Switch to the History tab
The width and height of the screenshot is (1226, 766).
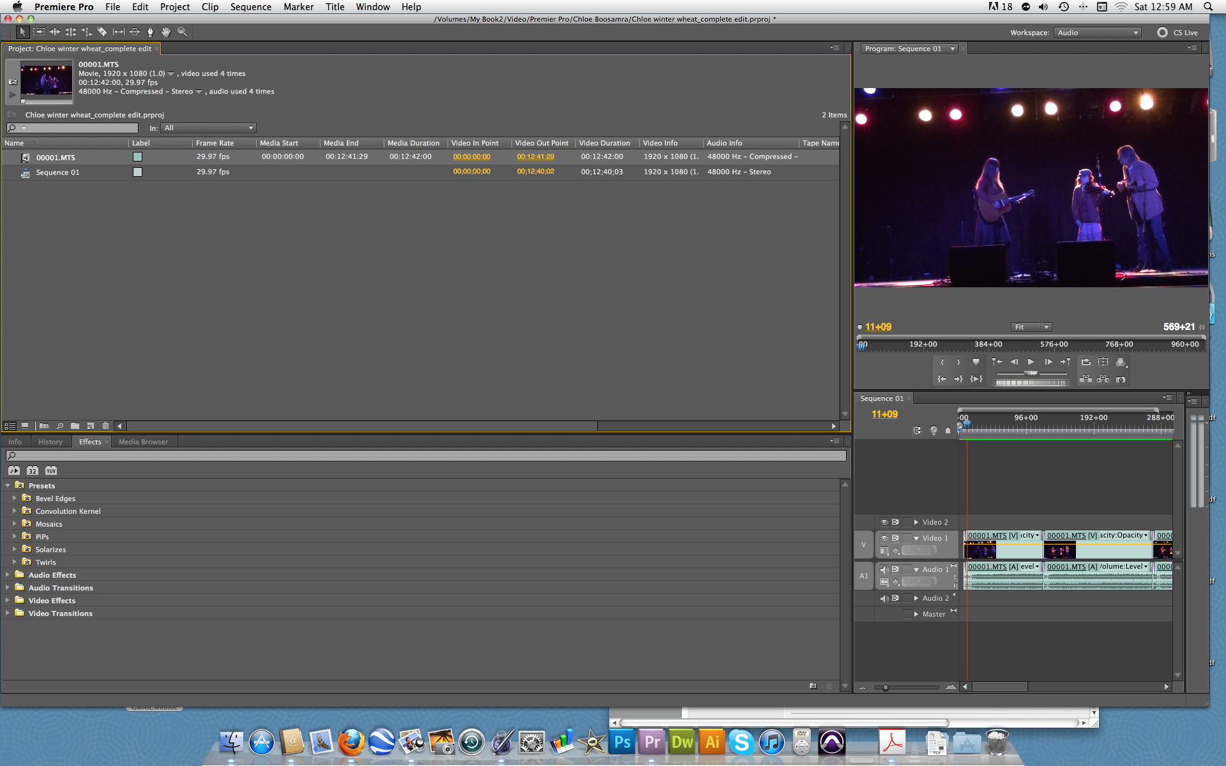(50, 442)
